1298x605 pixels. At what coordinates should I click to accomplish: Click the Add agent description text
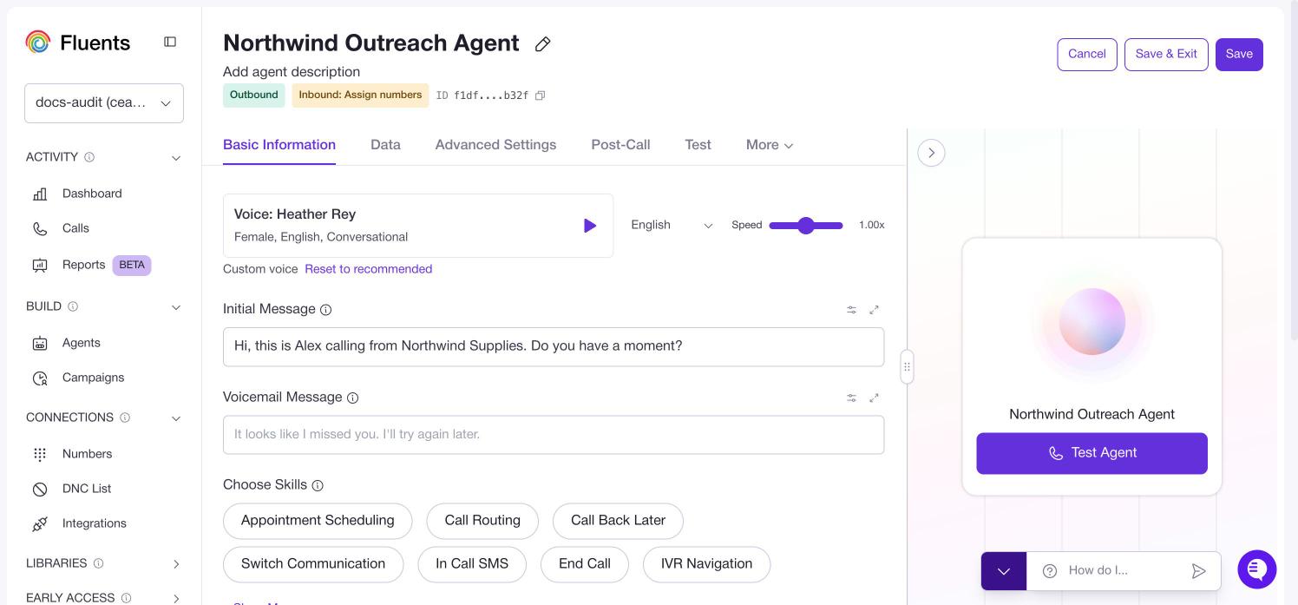click(292, 72)
